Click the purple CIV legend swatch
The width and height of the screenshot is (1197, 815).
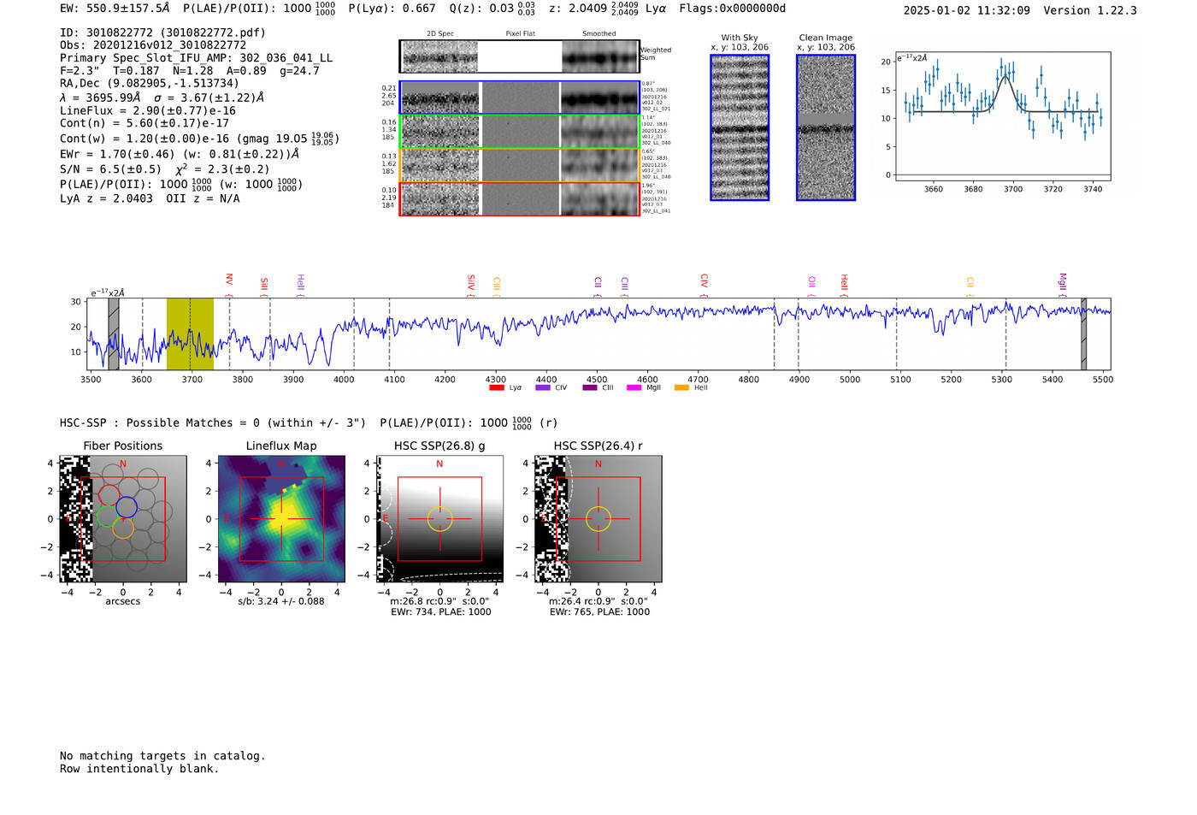coord(542,387)
